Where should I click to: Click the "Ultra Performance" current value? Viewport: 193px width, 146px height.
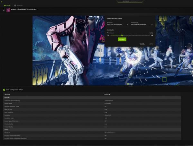[110, 133]
